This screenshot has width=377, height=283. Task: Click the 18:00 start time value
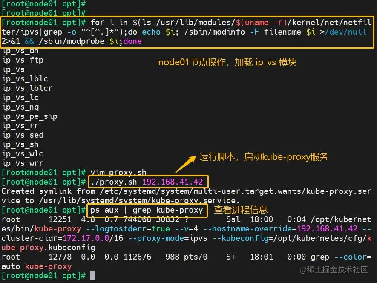pyautogui.click(x=262, y=219)
